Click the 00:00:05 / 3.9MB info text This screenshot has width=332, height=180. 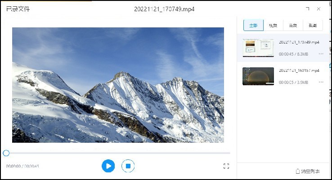tap(293, 83)
